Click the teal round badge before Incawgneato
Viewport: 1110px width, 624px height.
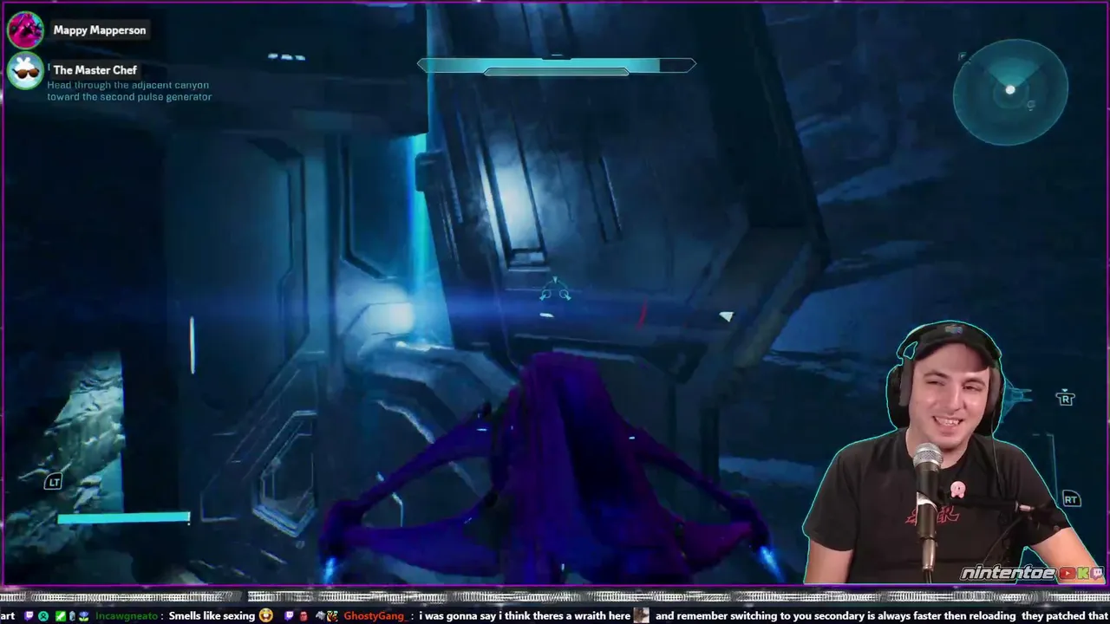[x=43, y=616]
